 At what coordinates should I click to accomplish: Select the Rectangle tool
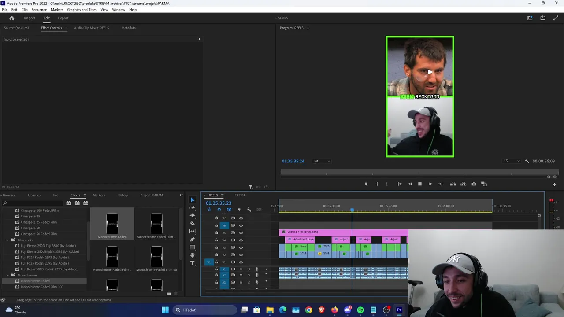pos(192,247)
